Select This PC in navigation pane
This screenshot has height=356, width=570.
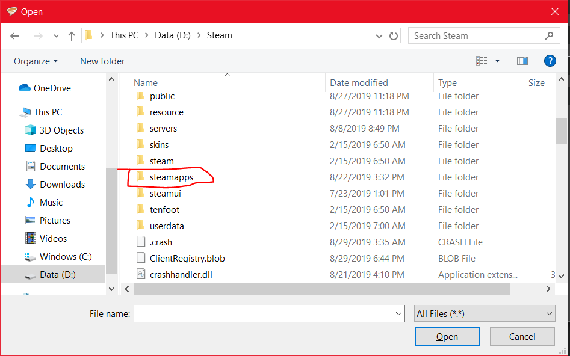coord(41,112)
